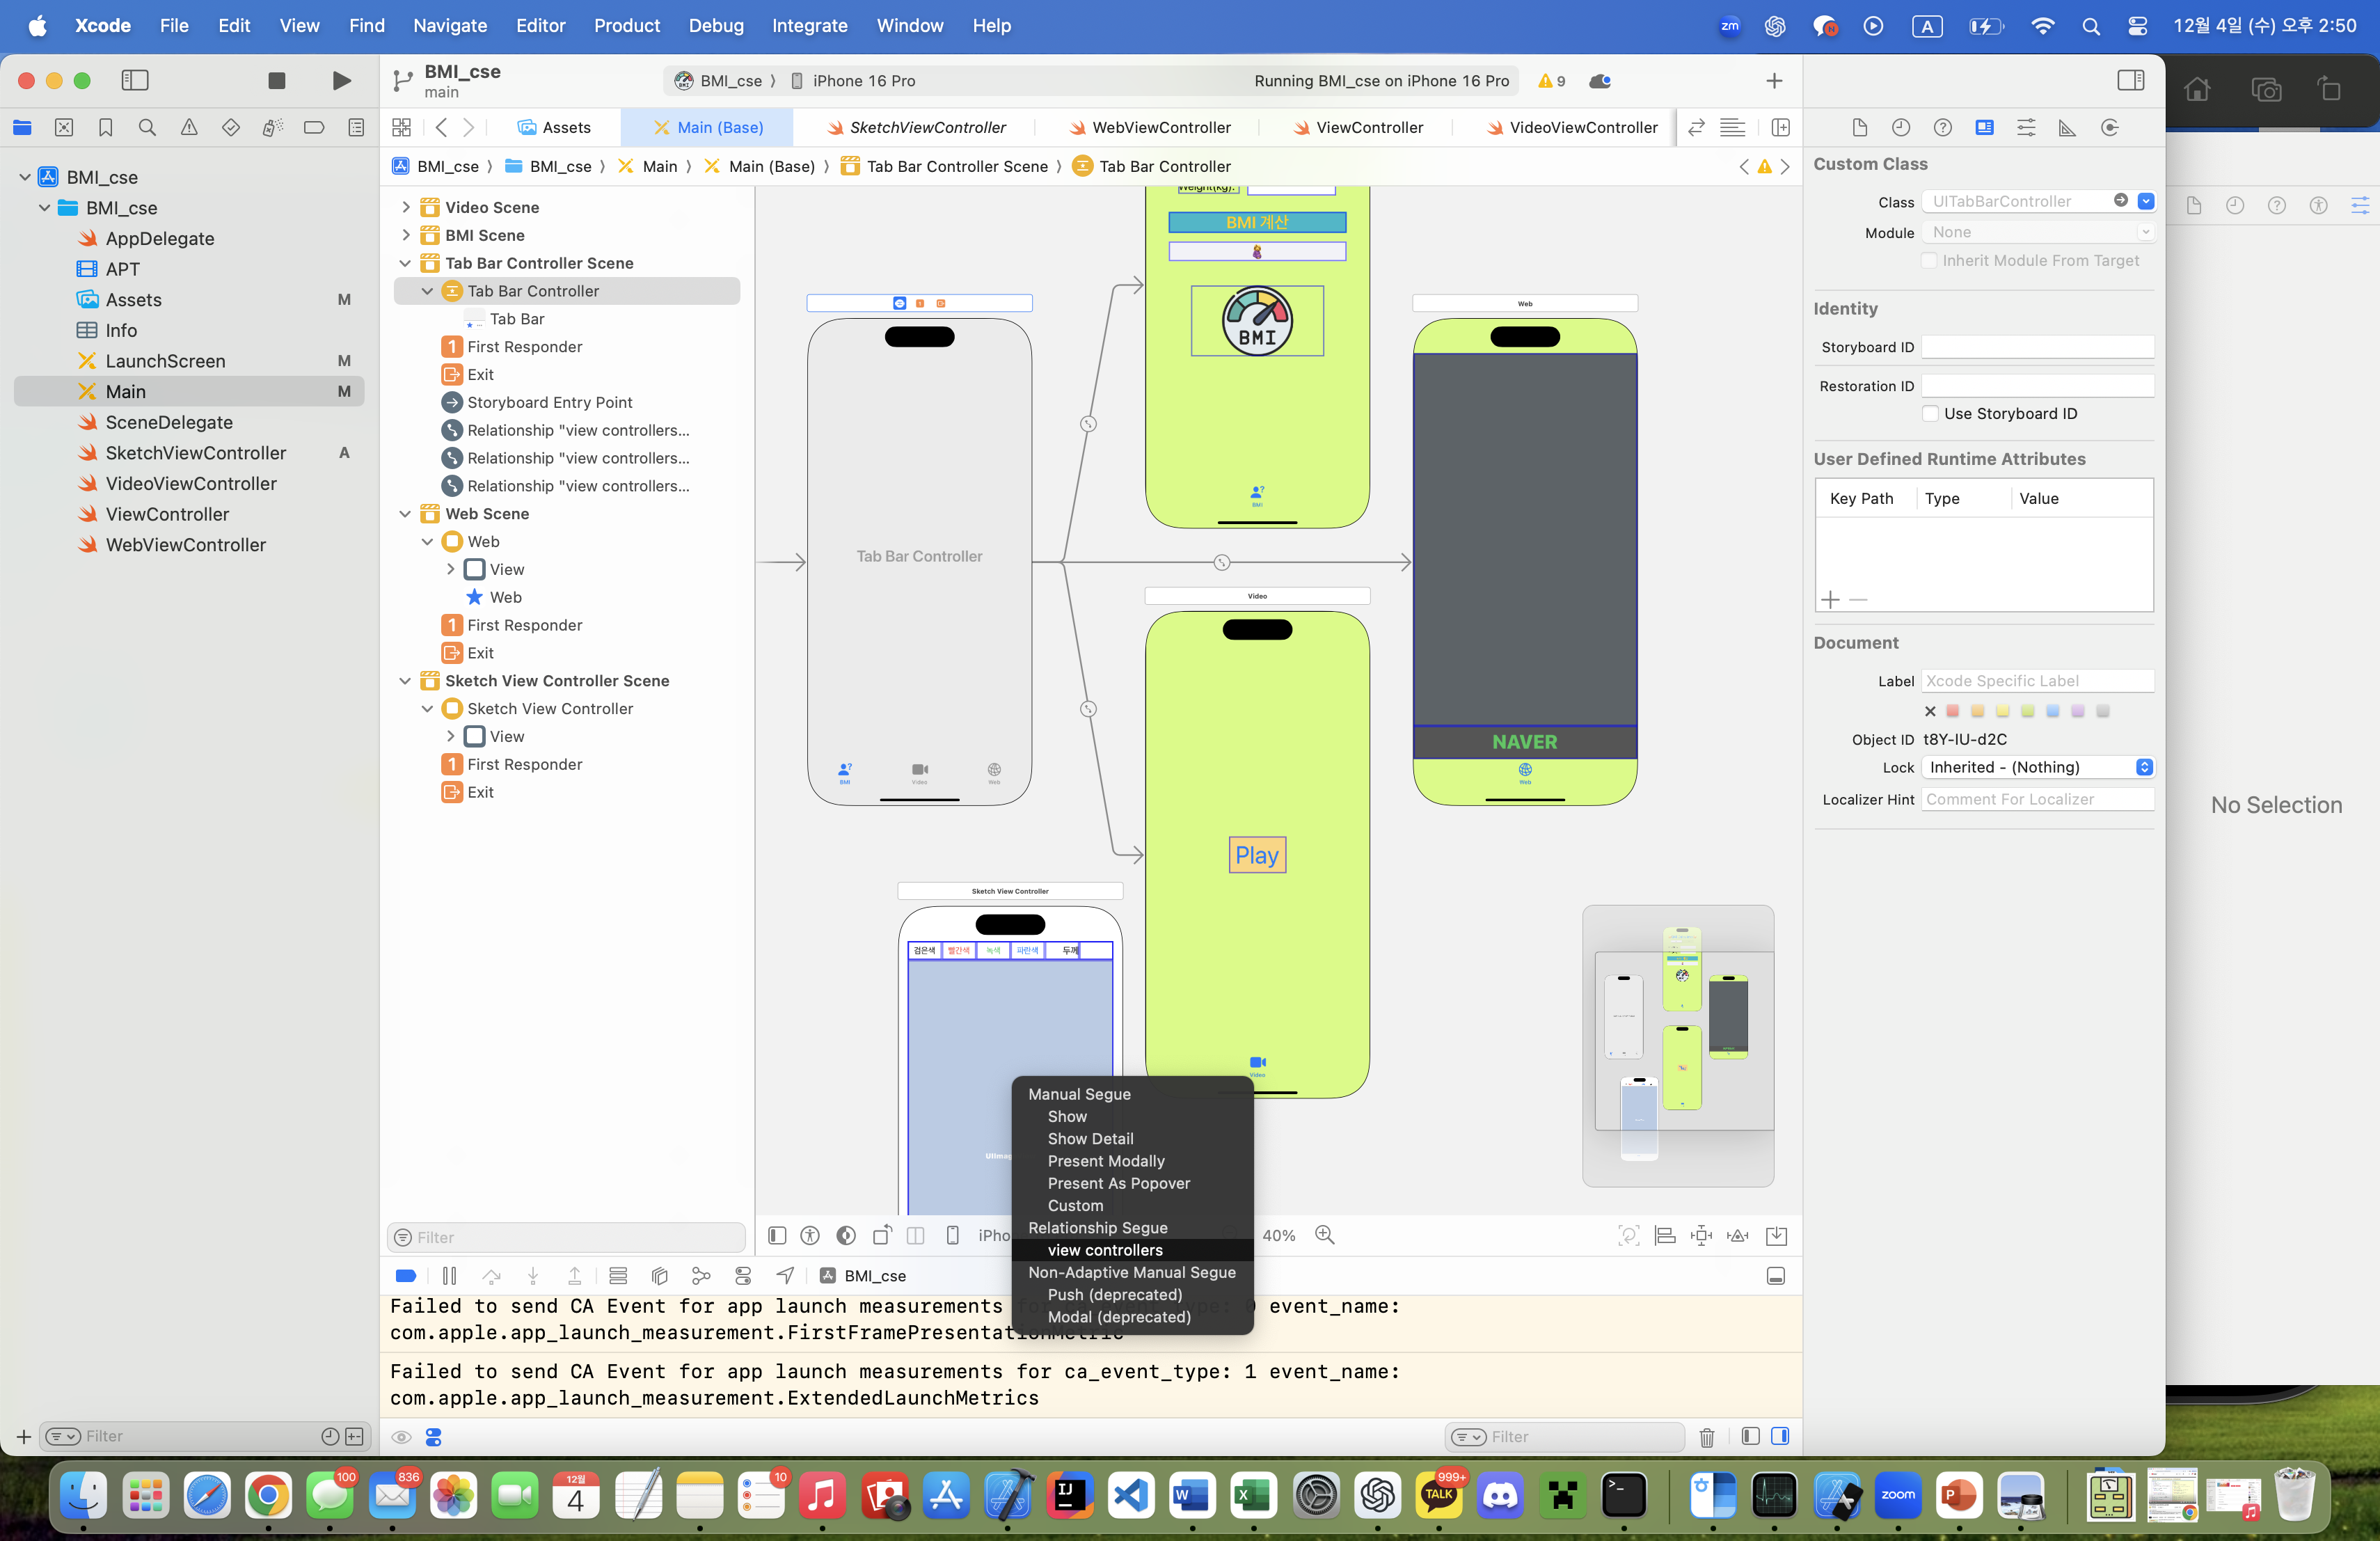Choose the red document label color
2380x1541 pixels.
click(1952, 711)
